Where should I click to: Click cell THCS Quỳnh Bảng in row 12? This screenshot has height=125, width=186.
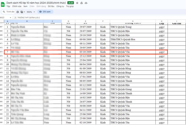tap(133, 73)
